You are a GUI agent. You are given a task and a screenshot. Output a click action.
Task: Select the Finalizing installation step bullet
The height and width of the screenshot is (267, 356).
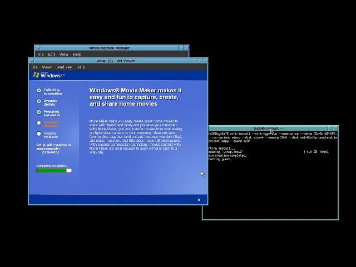coord(39,134)
